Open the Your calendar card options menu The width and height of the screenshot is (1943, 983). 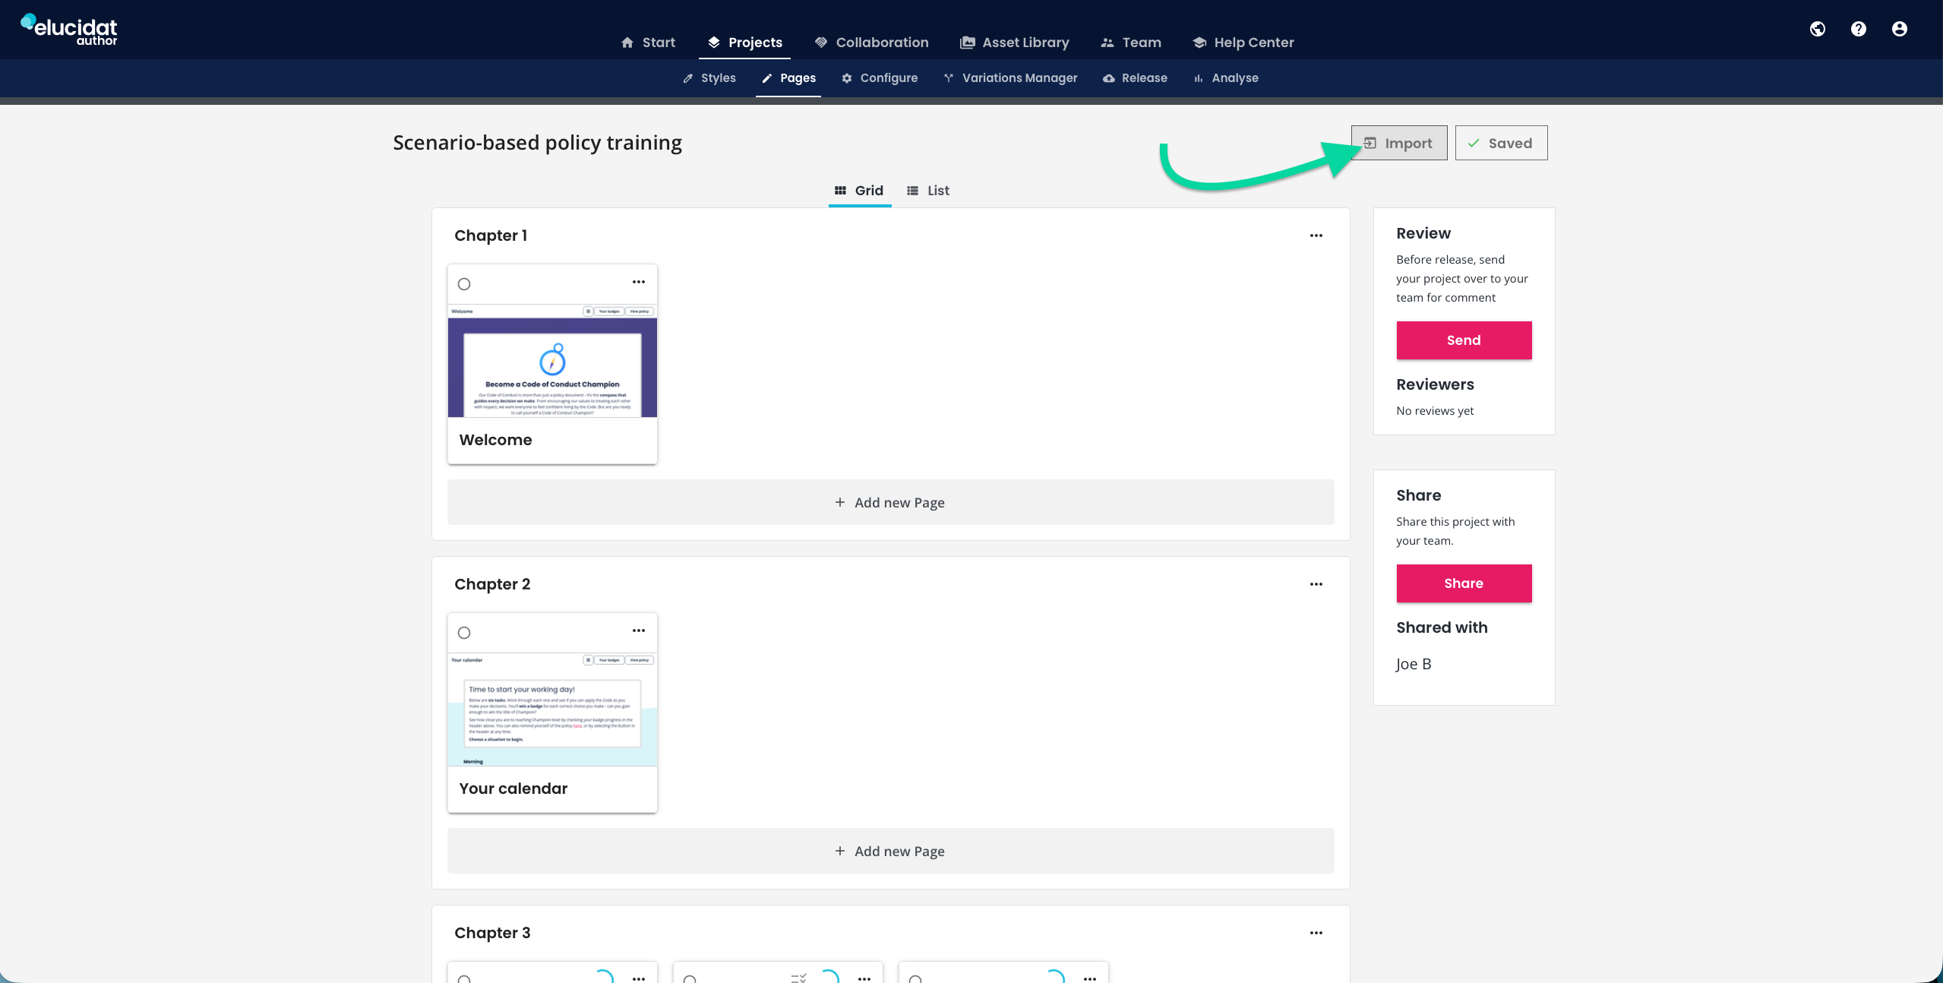click(638, 631)
